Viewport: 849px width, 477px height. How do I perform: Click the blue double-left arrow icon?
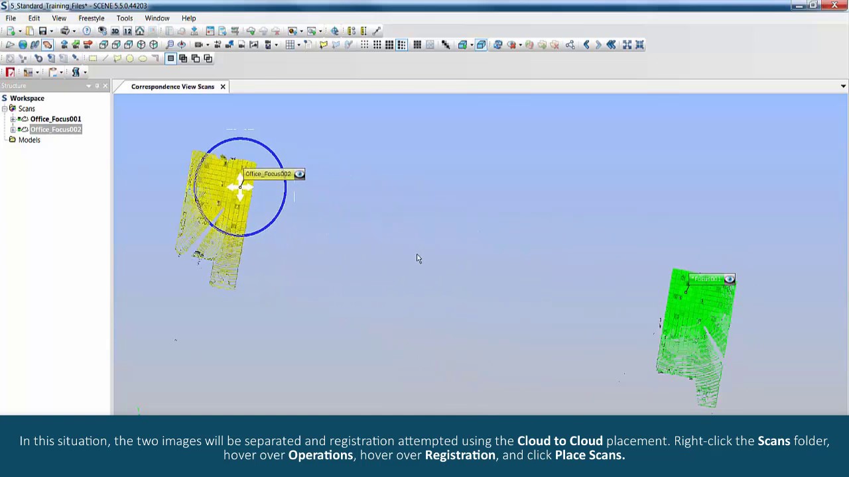611,44
